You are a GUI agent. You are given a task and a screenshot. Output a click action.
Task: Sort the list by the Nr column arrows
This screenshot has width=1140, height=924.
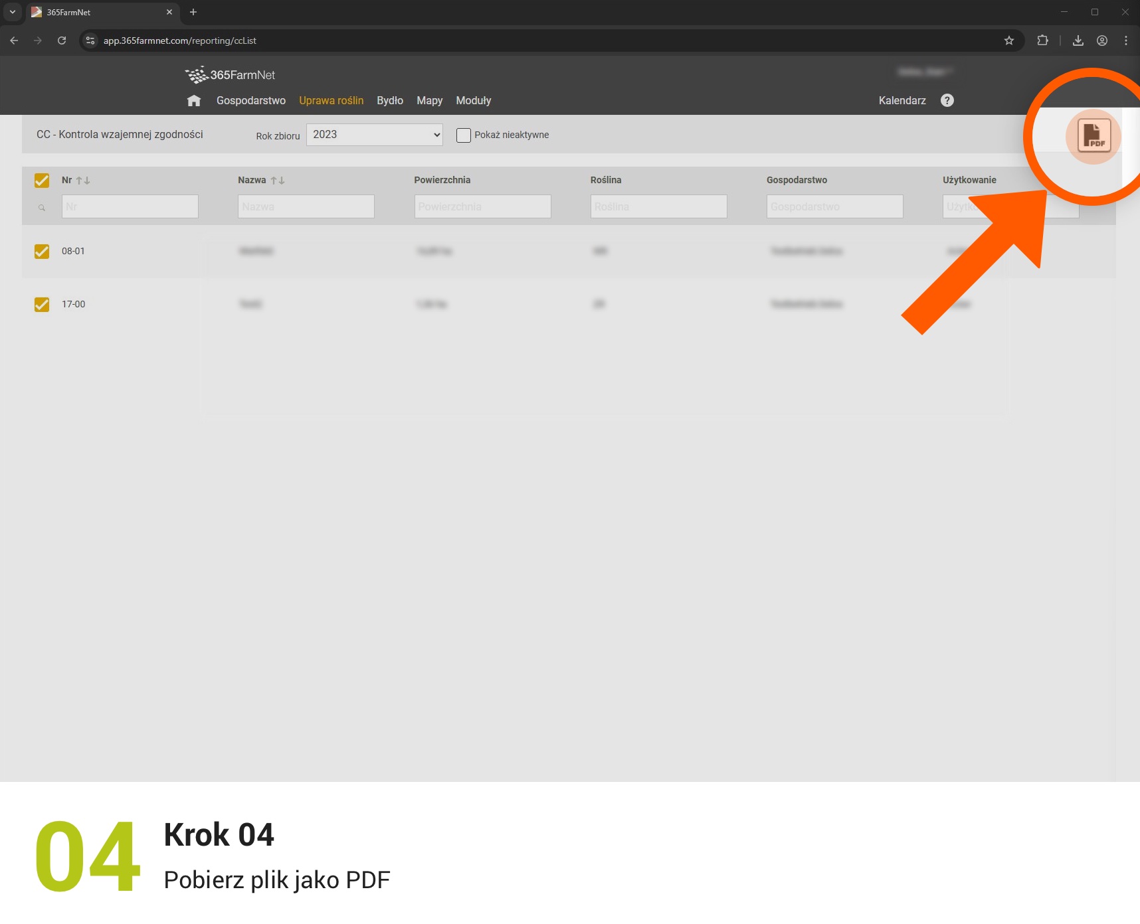(x=83, y=181)
